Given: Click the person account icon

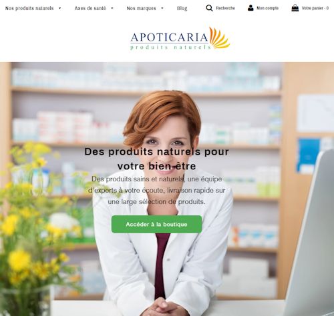Looking at the screenshot, I should [x=251, y=8].
